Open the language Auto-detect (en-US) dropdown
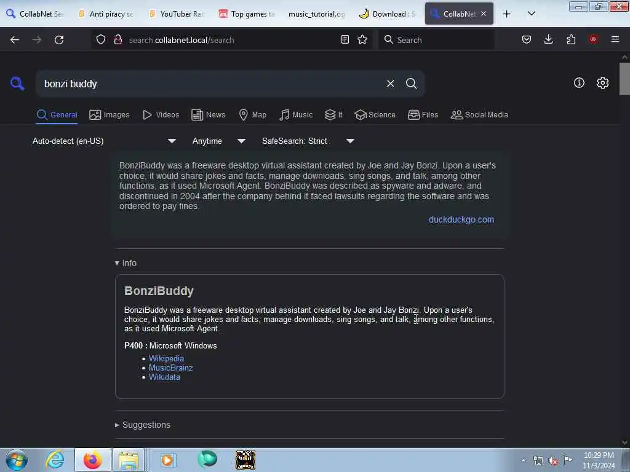630x472 pixels. tap(104, 141)
